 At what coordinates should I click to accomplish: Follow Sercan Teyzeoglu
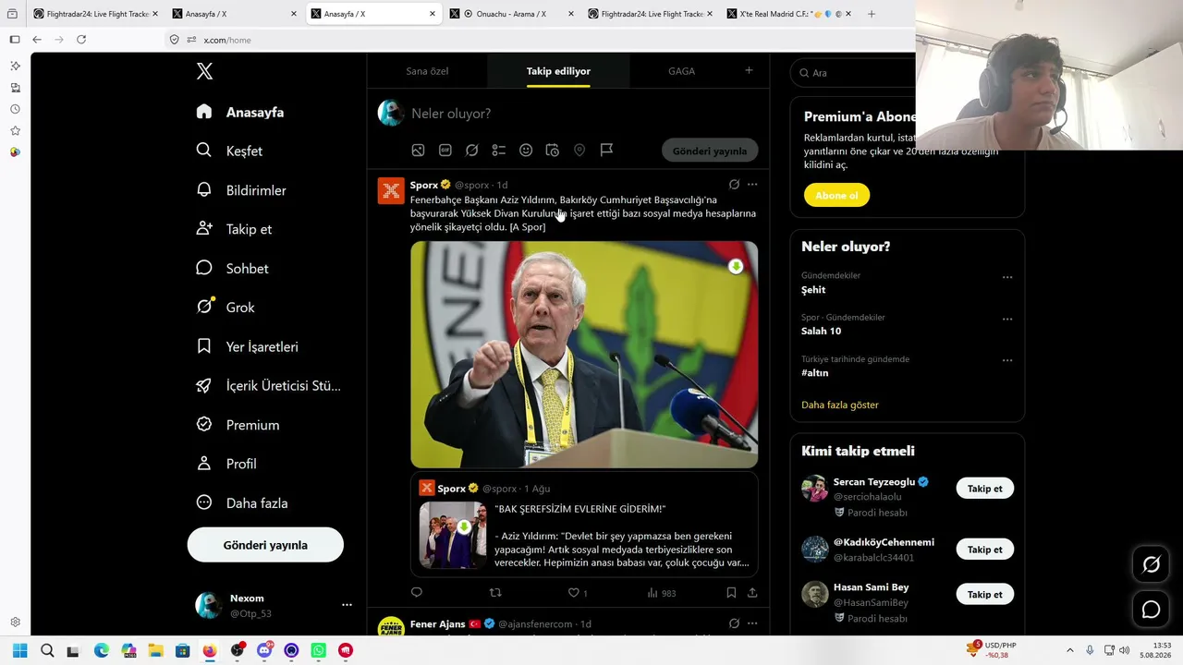coord(984,489)
